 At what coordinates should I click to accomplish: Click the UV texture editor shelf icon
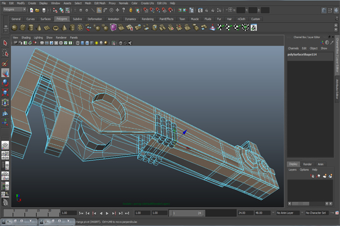(x=254, y=28)
